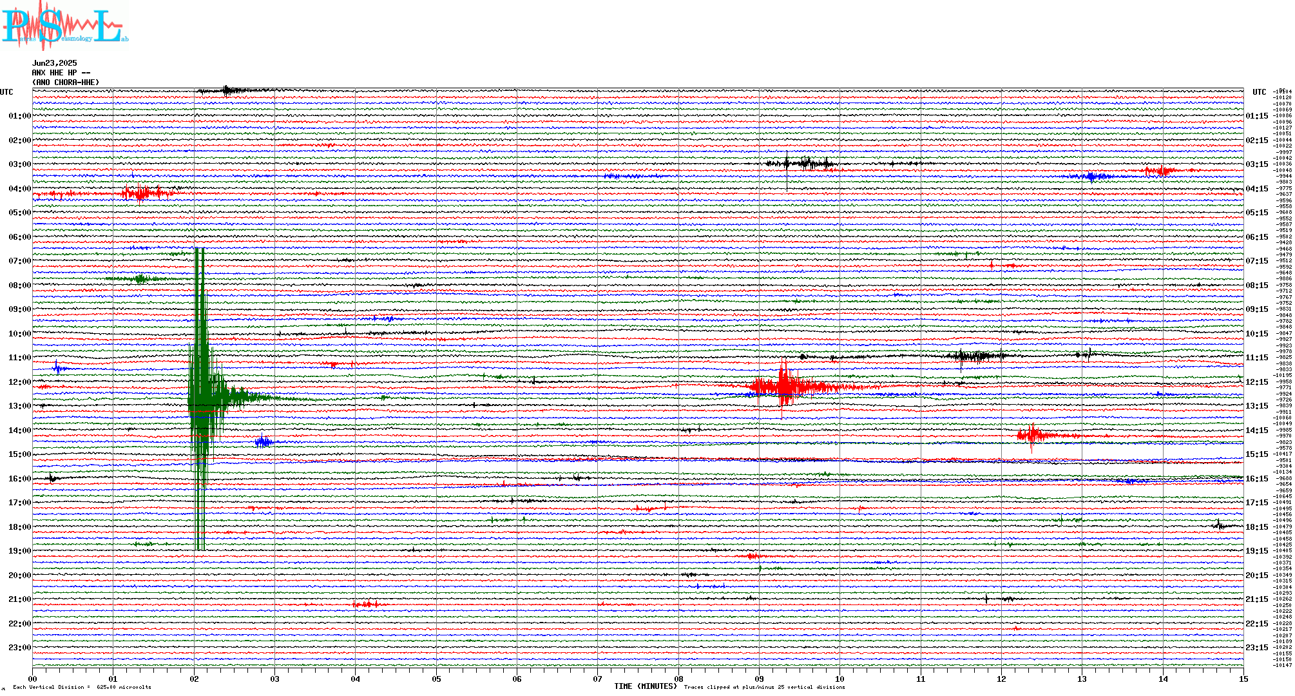Click the 01:00 hour label
This screenshot has height=696, width=1295.
click(20, 116)
